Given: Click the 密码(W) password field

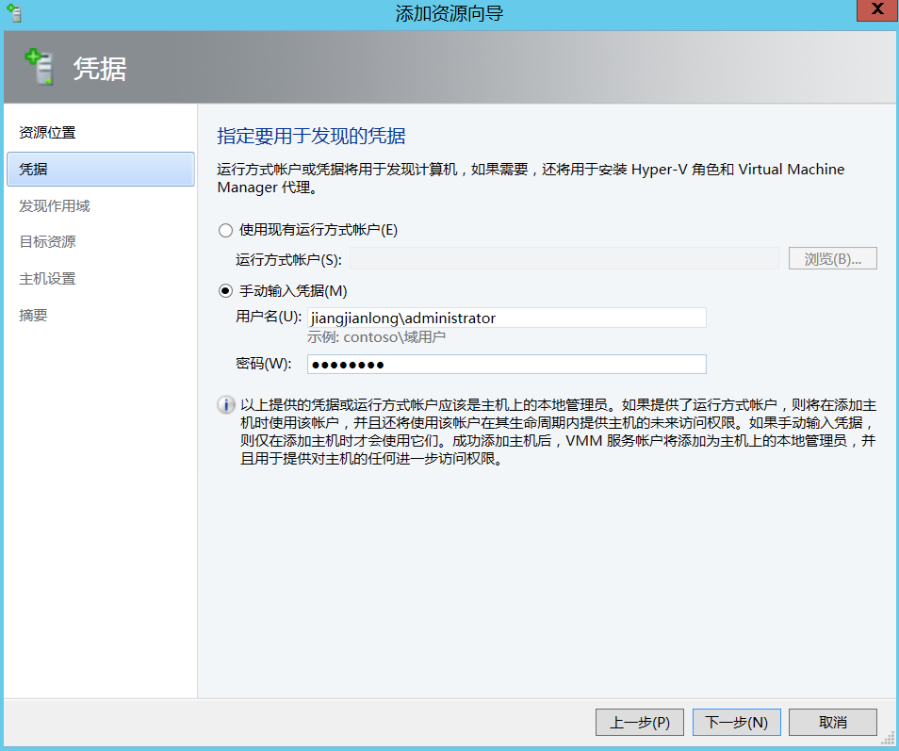Looking at the screenshot, I should point(507,365).
